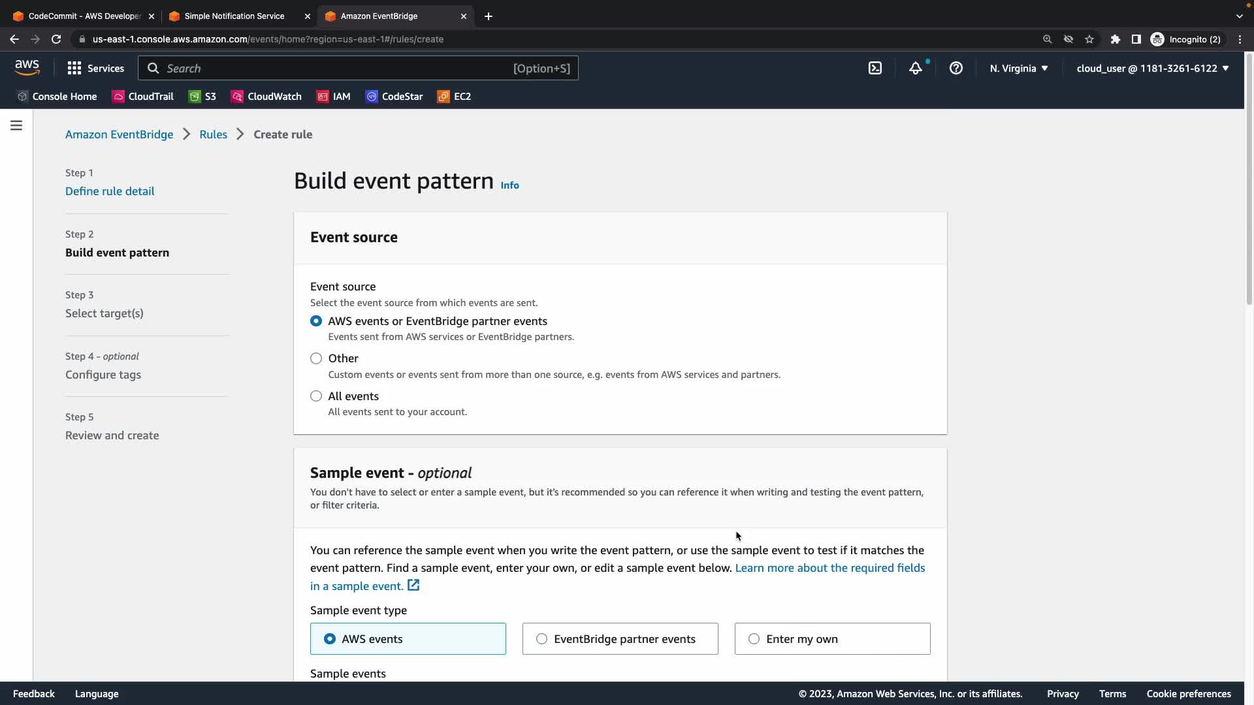
Task: Select the Other event source option
Action: click(x=316, y=358)
